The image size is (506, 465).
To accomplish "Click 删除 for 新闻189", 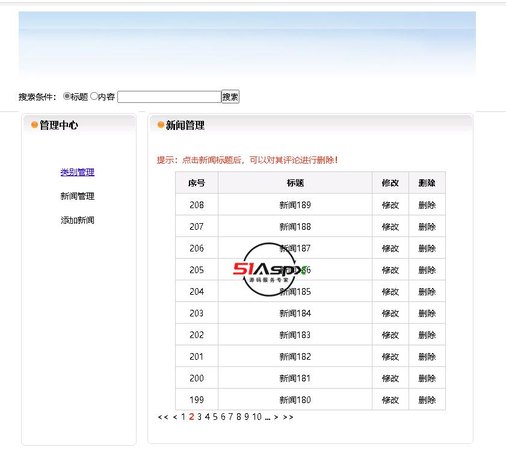I will coord(427,205).
